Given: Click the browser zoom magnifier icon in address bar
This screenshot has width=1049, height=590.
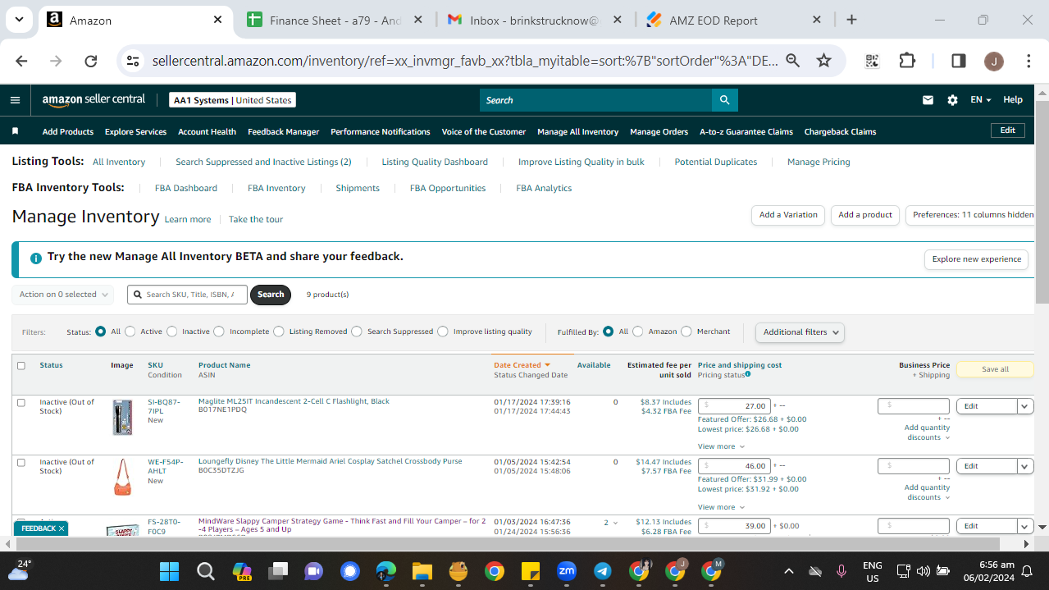Looking at the screenshot, I should tap(792, 61).
